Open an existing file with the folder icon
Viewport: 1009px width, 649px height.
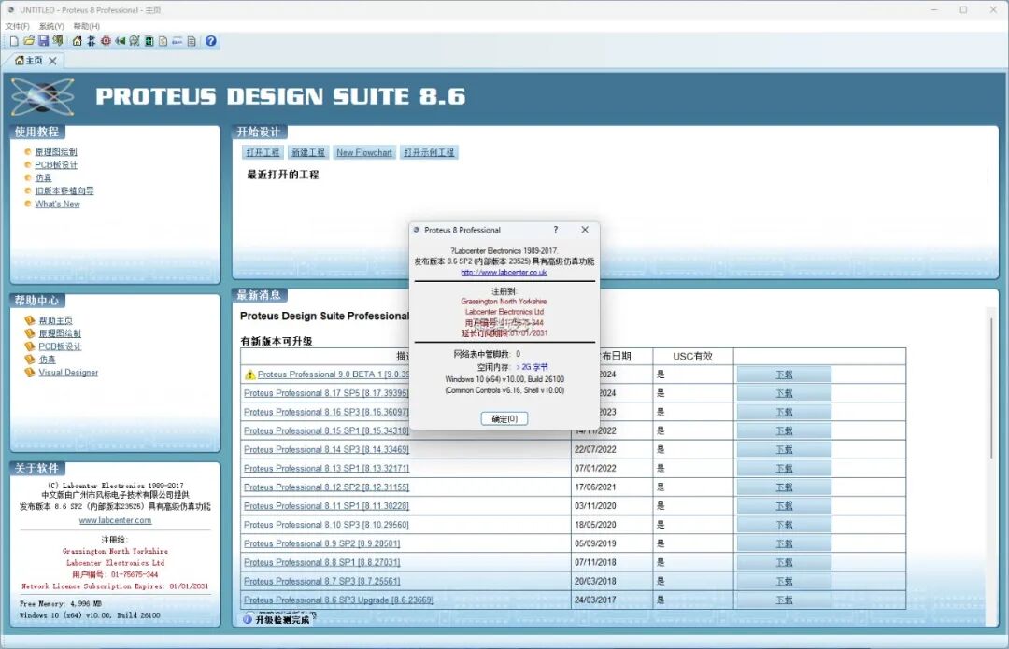[x=28, y=41]
